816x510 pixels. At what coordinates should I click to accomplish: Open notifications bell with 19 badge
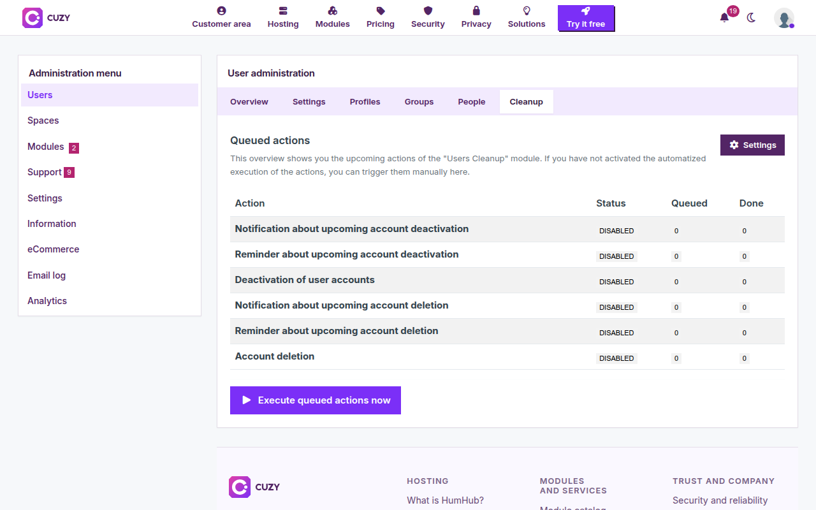(724, 18)
